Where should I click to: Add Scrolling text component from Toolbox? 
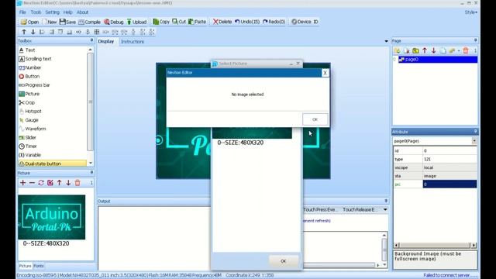(x=35, y=59)
